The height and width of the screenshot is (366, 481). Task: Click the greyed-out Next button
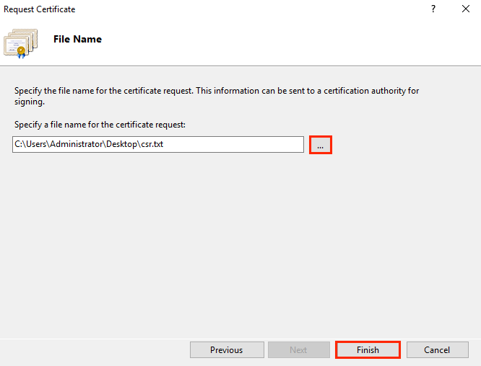click(298, 350)
